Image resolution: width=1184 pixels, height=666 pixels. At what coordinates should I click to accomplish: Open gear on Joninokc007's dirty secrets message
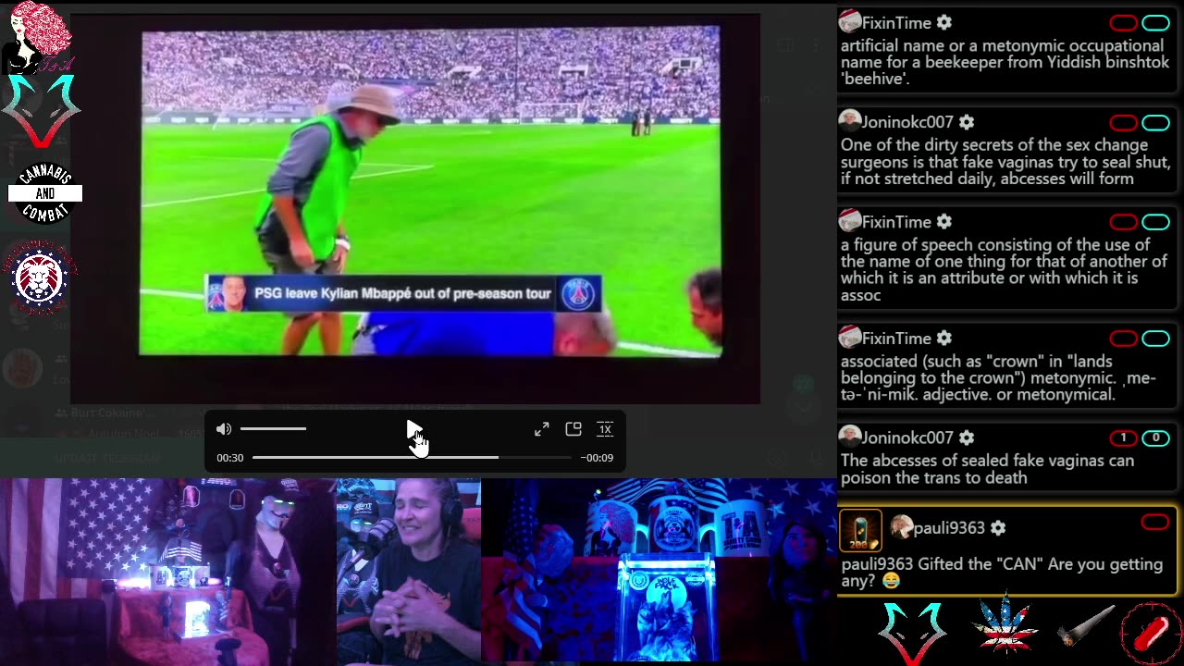point(966,122)
